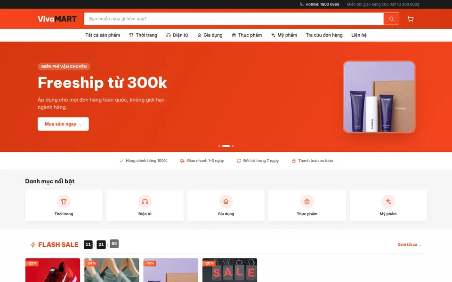Image resolution: width=452 pixels, height=282 pixels.
Task: Click the basket icon in Thực phẩm menu
Action: coord(234,35)
